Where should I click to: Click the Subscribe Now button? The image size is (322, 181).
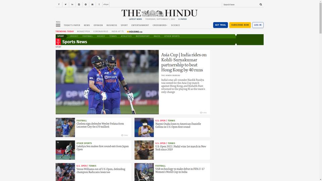(x=240, y=25)
